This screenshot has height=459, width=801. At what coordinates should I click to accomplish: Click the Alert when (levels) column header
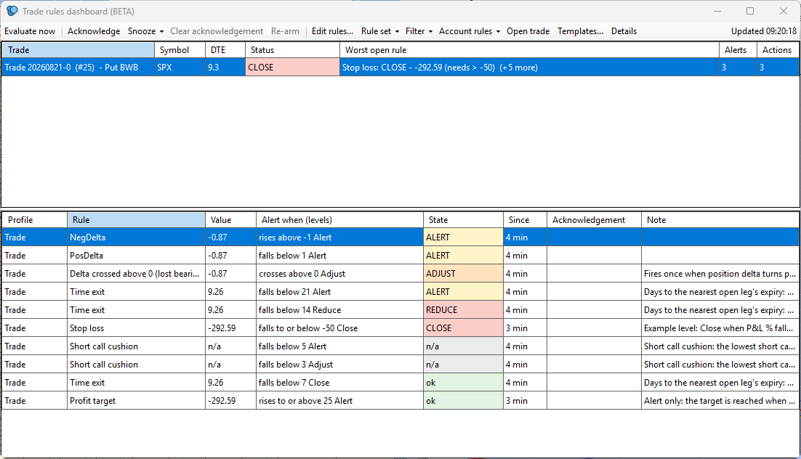coord(339,220)
